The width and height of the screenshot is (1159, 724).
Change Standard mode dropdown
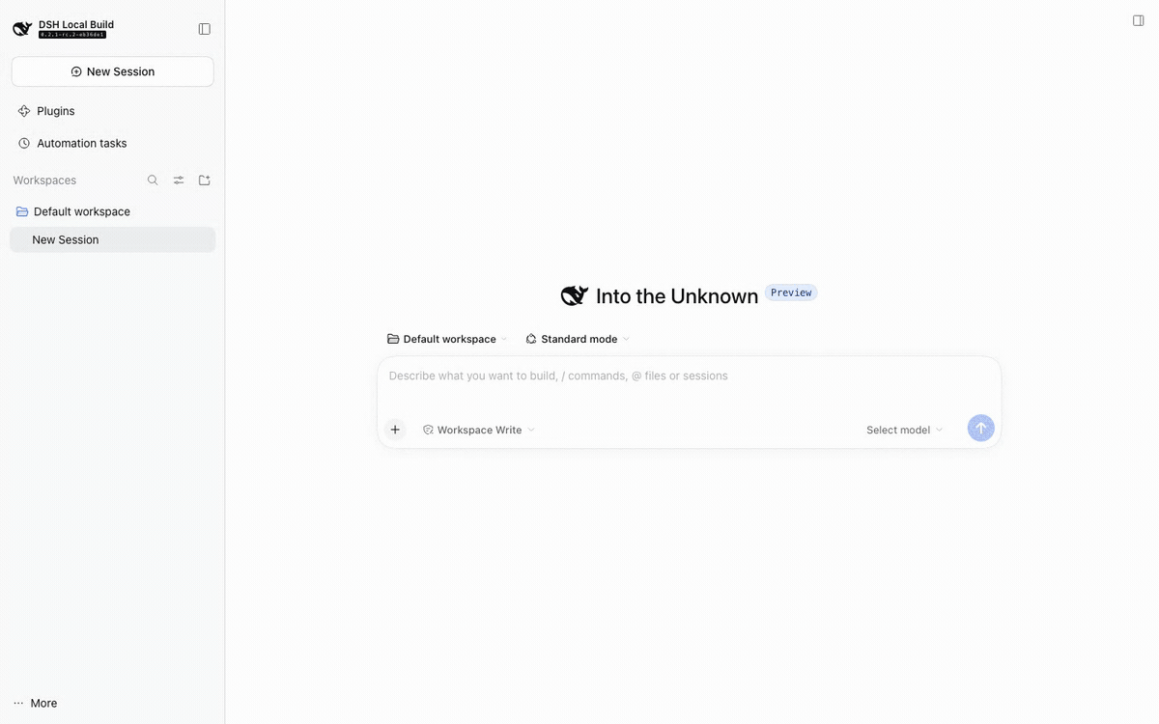point(578,339)
